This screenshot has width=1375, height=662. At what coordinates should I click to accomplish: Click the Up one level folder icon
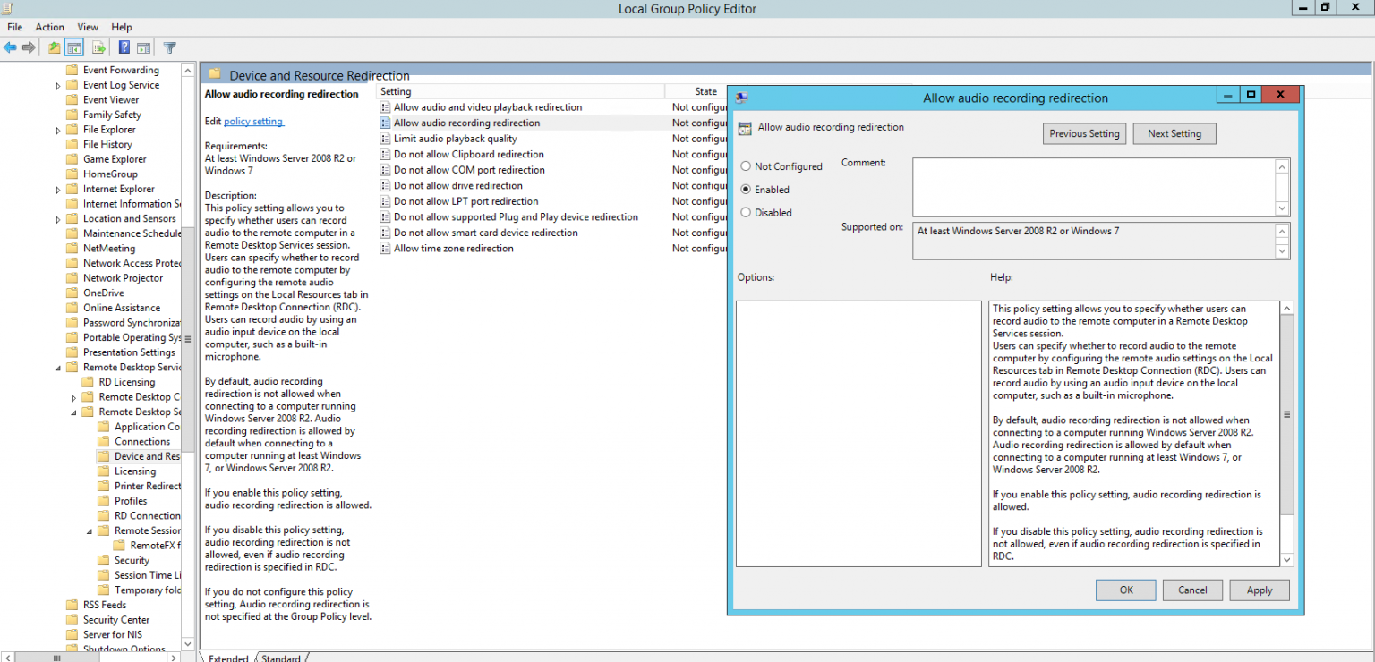[54, 47]
